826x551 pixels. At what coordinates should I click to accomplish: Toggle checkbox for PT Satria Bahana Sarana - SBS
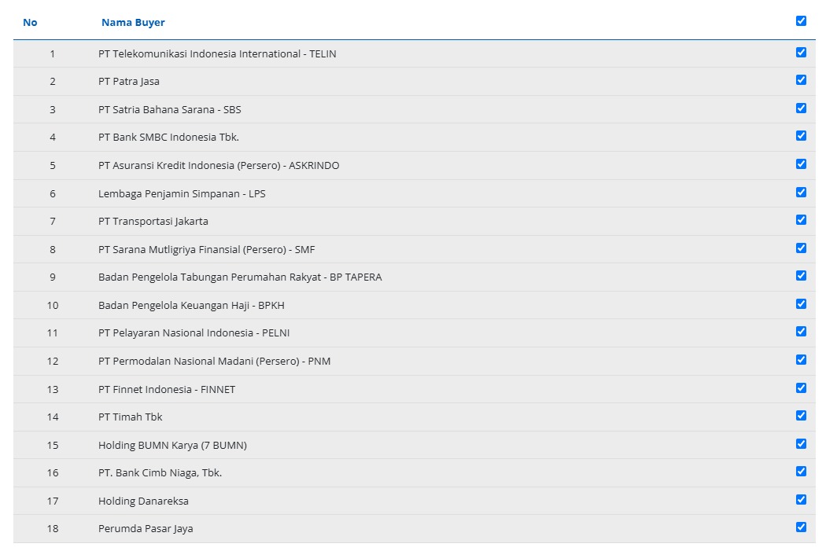point(801,108)
